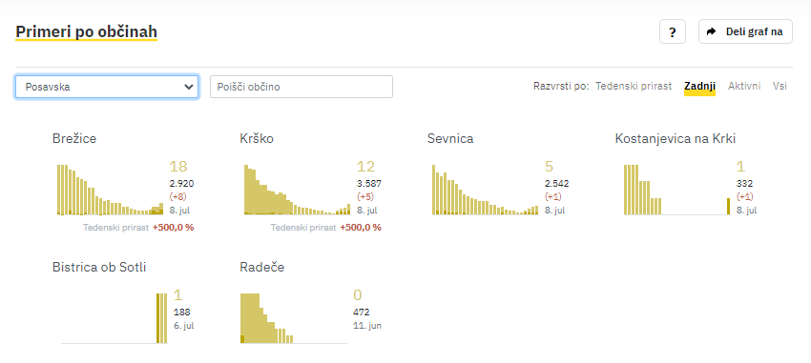Click Kostanjevica na Krki chart

pos(676,190)
